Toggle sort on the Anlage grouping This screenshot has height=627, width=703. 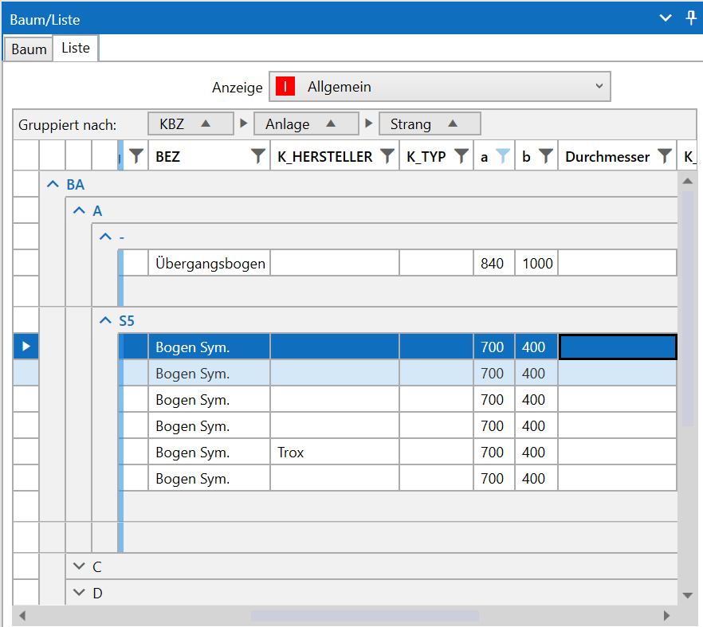coord(306,123)
